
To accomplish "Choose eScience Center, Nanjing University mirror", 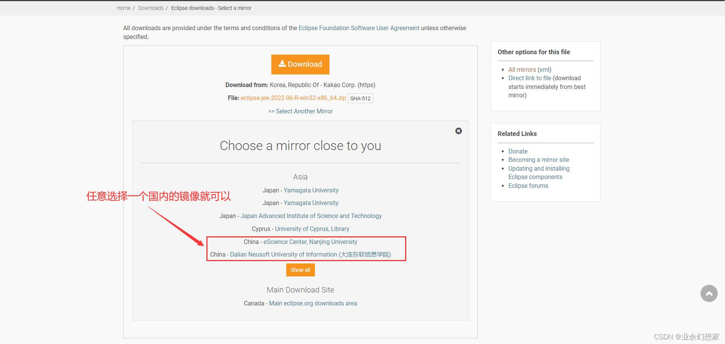I will [x=310, y=242].
